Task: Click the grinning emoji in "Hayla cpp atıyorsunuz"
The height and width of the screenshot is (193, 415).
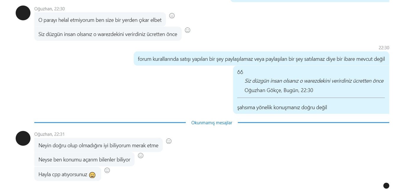Action: coord(92,175)
